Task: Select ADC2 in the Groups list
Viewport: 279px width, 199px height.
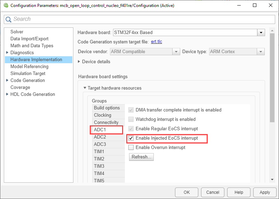Action: [100, 137]
